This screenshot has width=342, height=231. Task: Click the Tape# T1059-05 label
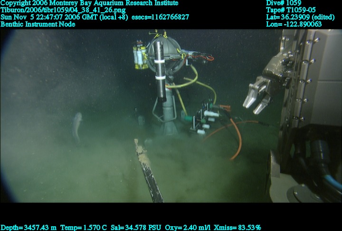[291, 10]
